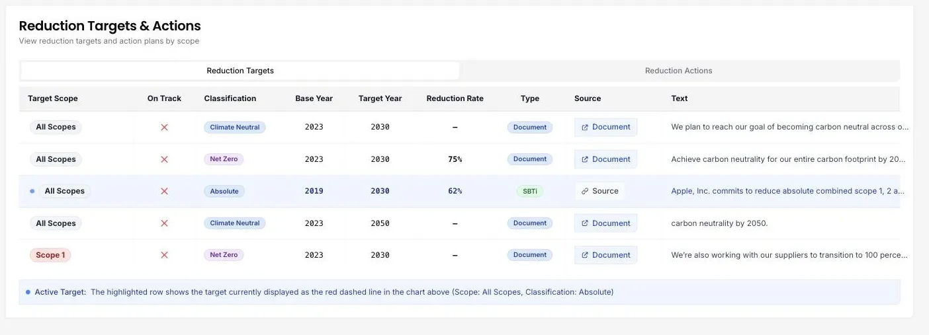Sort by the On Track column header
The height and width of the screenshot is (335, 929).
pos(164,98)
